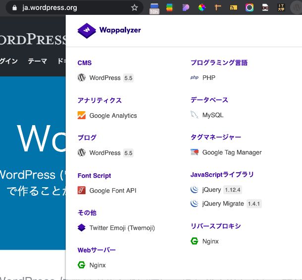The height and width of the screenshot is (280, 302).
Task: Bookmark page with the star icon
Action: 134,8
